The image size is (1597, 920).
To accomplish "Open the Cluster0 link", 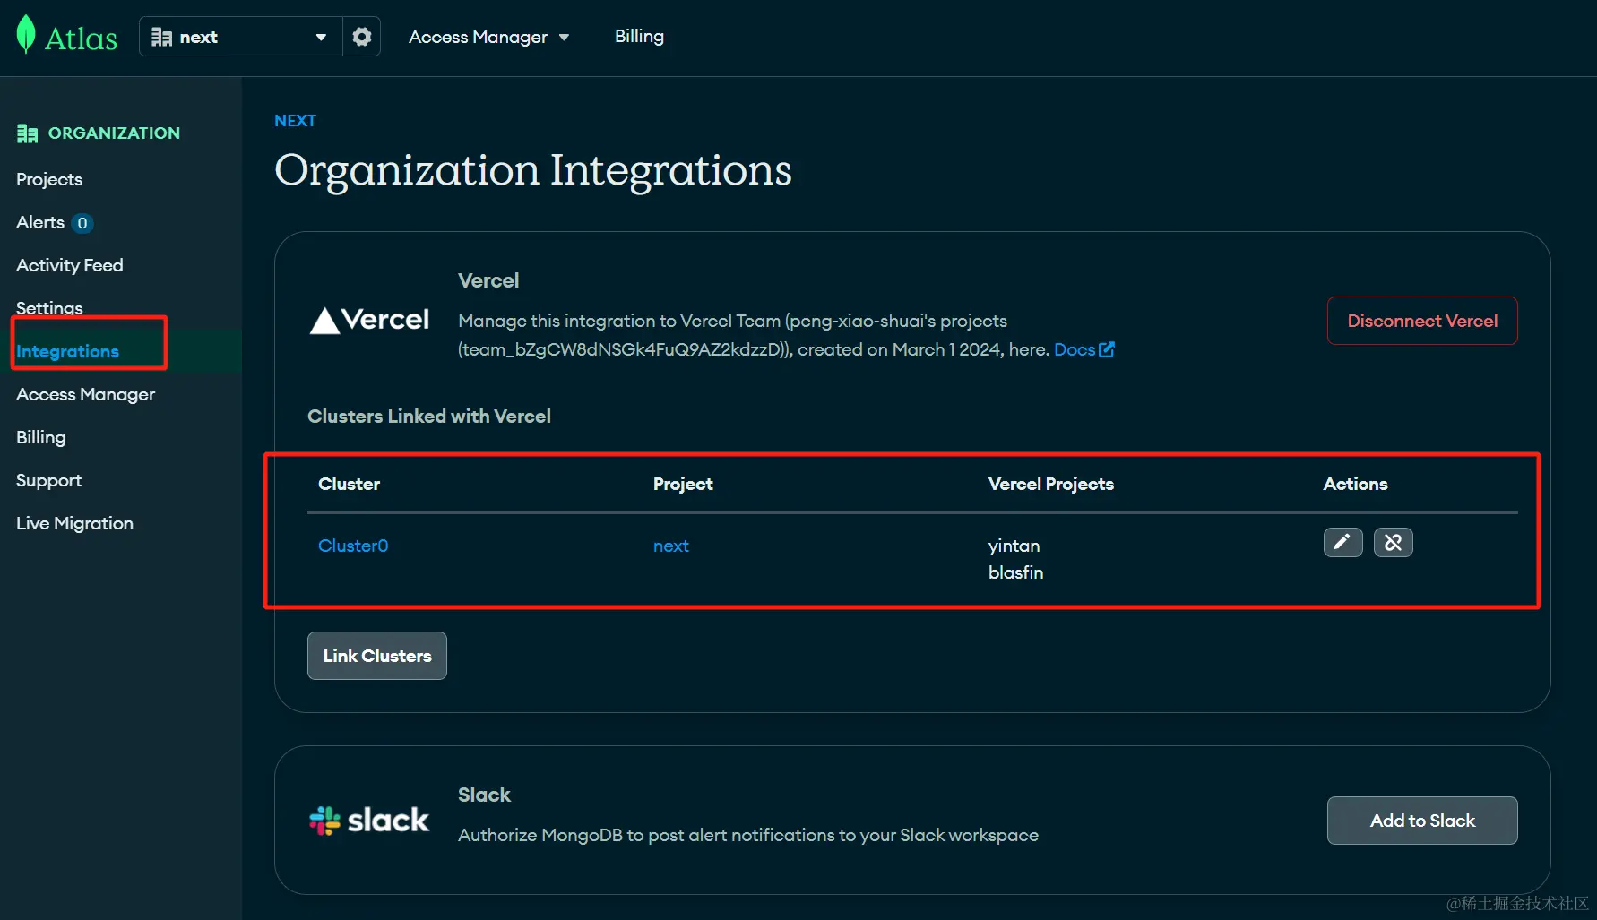I will coord(353,546).
